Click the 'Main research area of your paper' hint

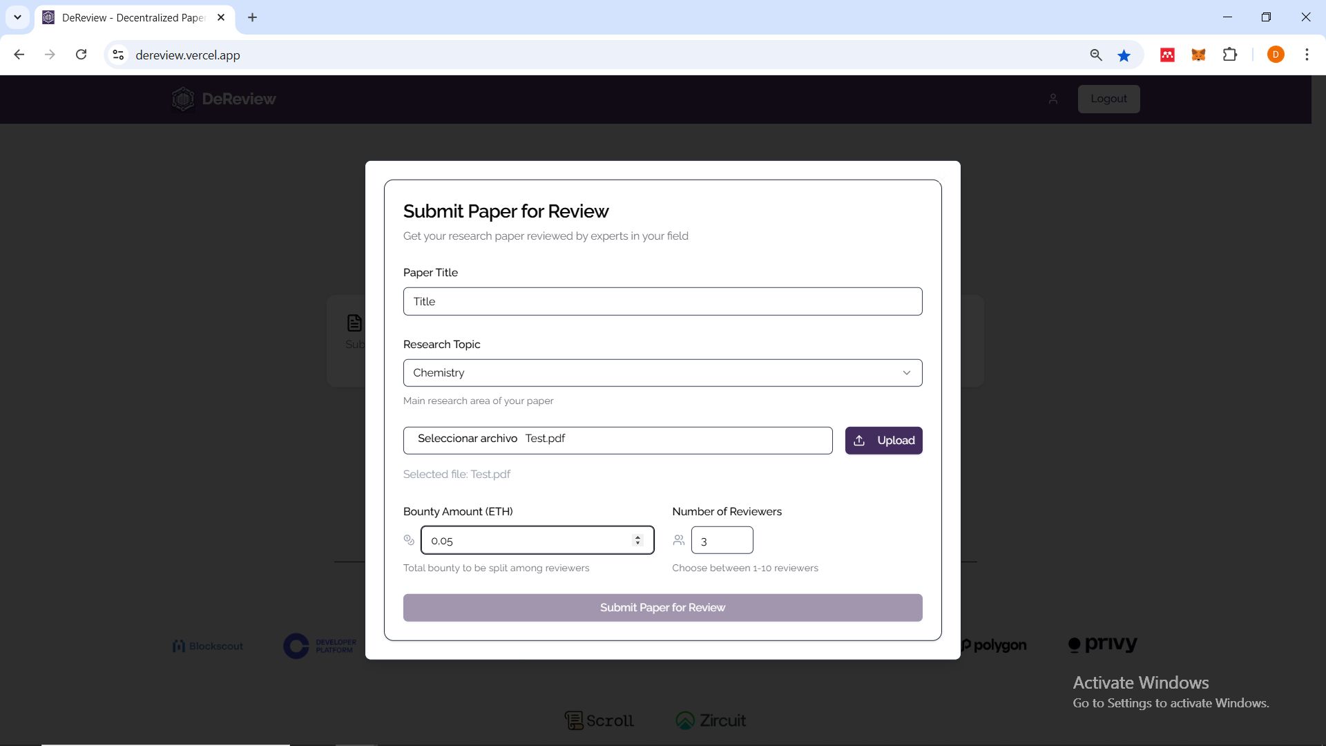point(478,401)
